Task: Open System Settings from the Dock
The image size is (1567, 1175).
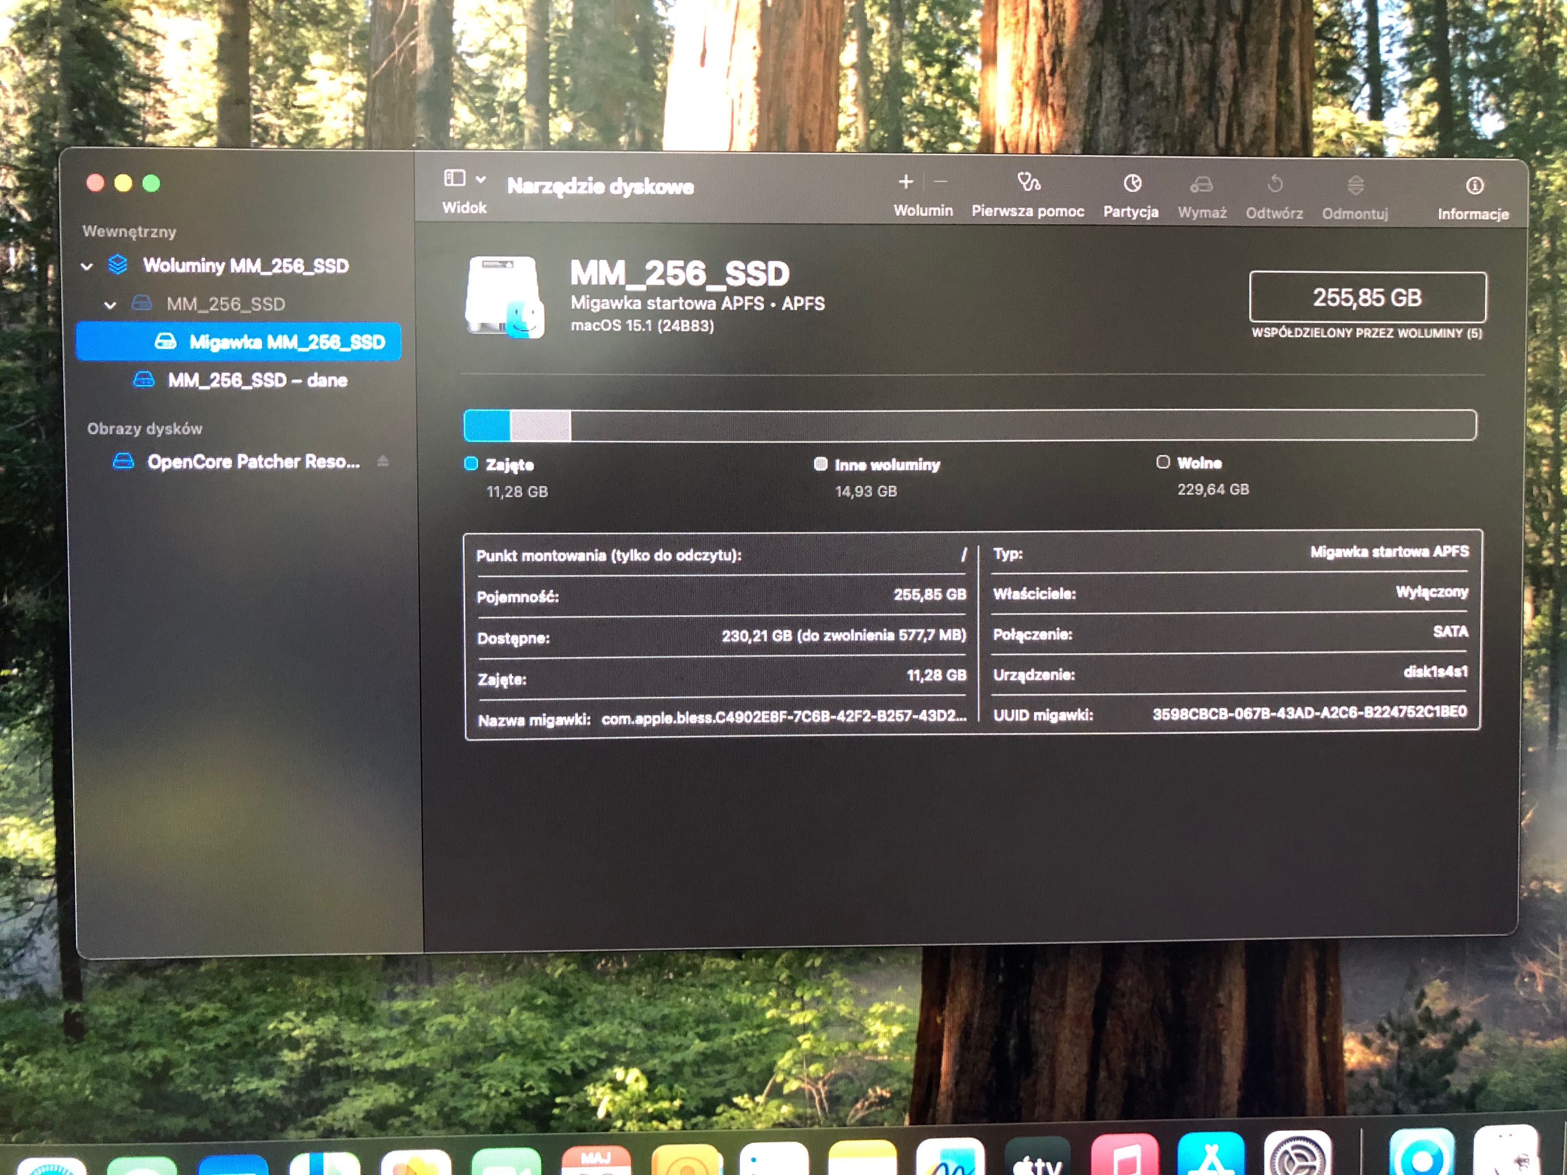Action: click(1298, 1152)
